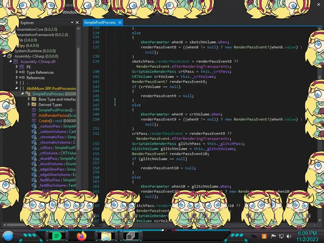Click the Assembly-CSharp assembly icon

(9, 56)
